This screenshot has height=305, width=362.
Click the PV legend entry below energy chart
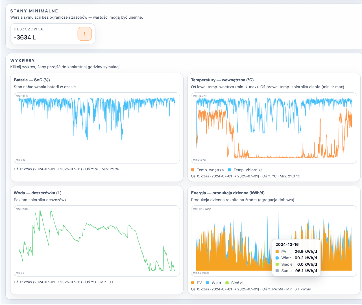(197, 283)
